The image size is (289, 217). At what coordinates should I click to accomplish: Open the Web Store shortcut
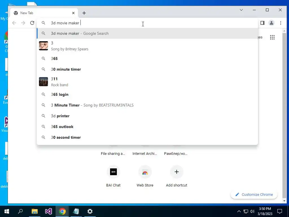[x=145, y=176]
